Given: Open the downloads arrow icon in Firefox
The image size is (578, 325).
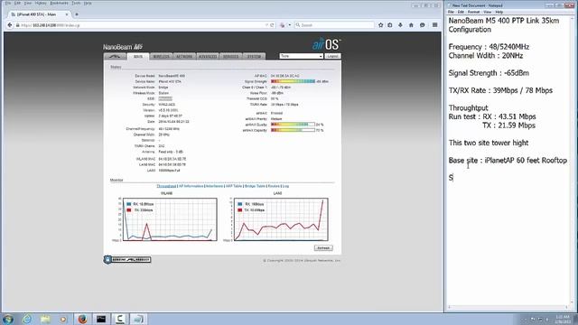Looking at the screenshot, I should pyautogui.click(x=400, y=25).
